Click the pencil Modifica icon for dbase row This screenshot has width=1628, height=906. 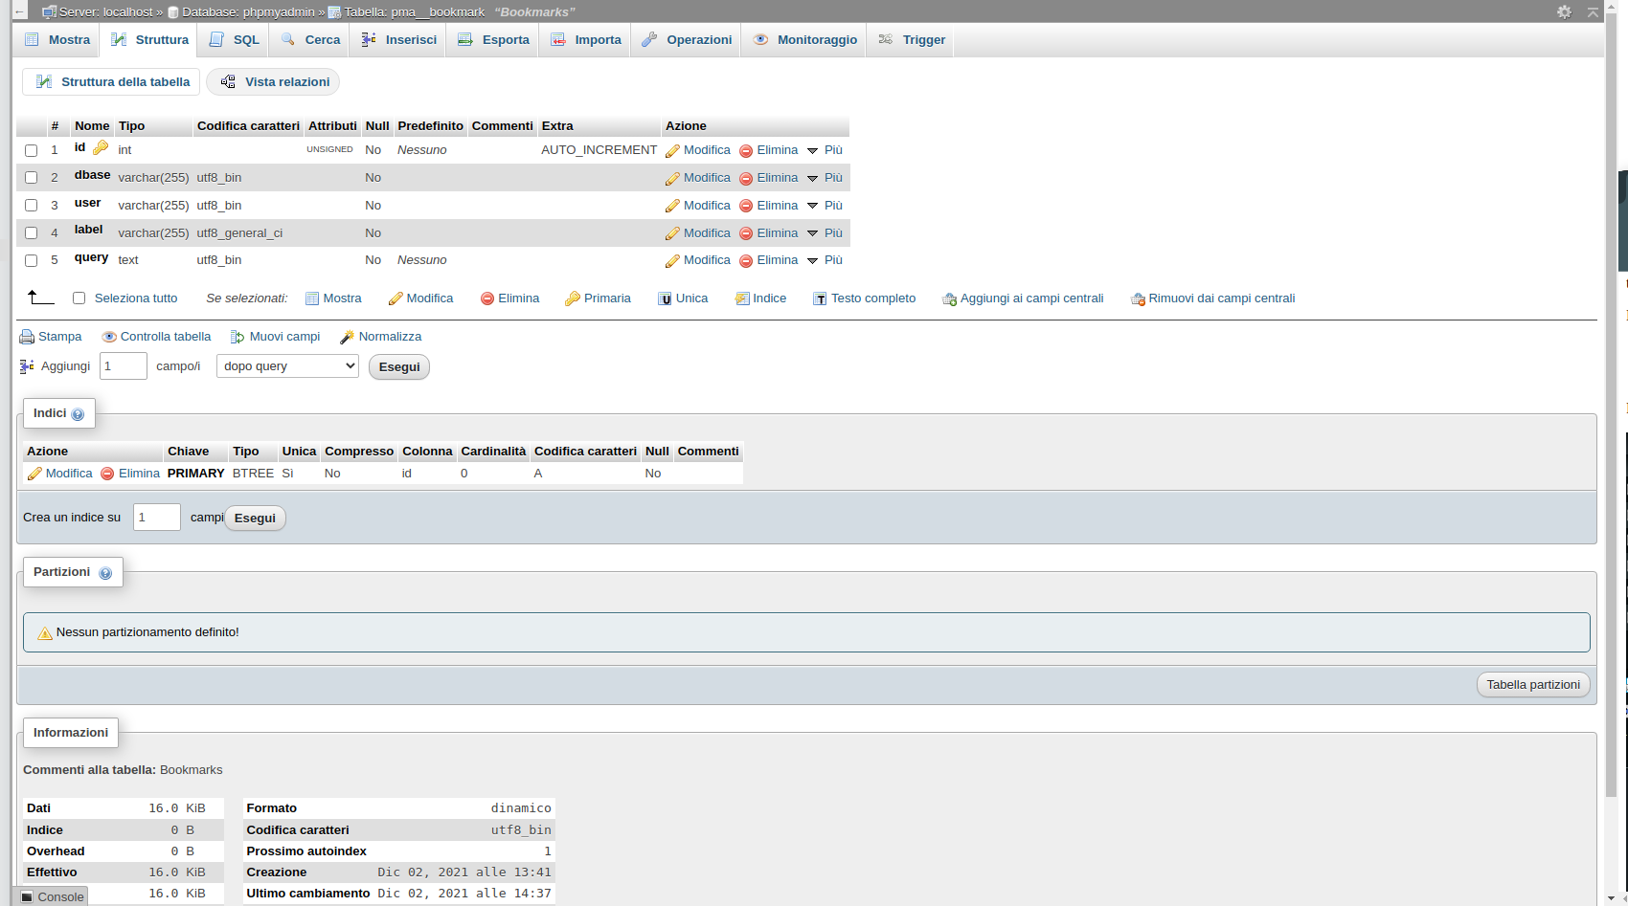coord(672,179)
